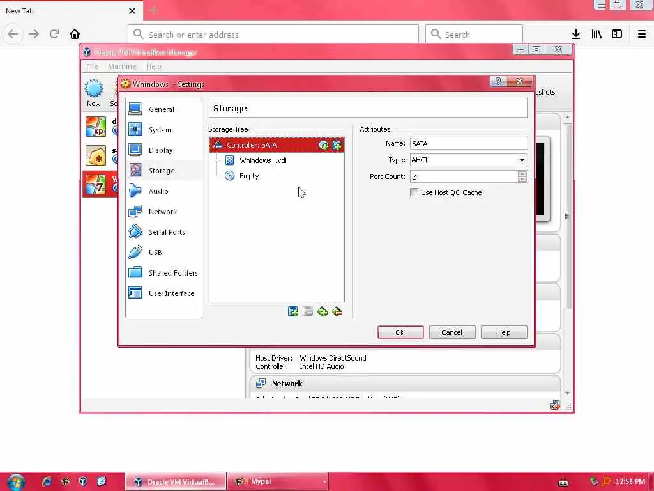Click the controller Name input field
Screen dimensions: 654x491
coord(468,144)
